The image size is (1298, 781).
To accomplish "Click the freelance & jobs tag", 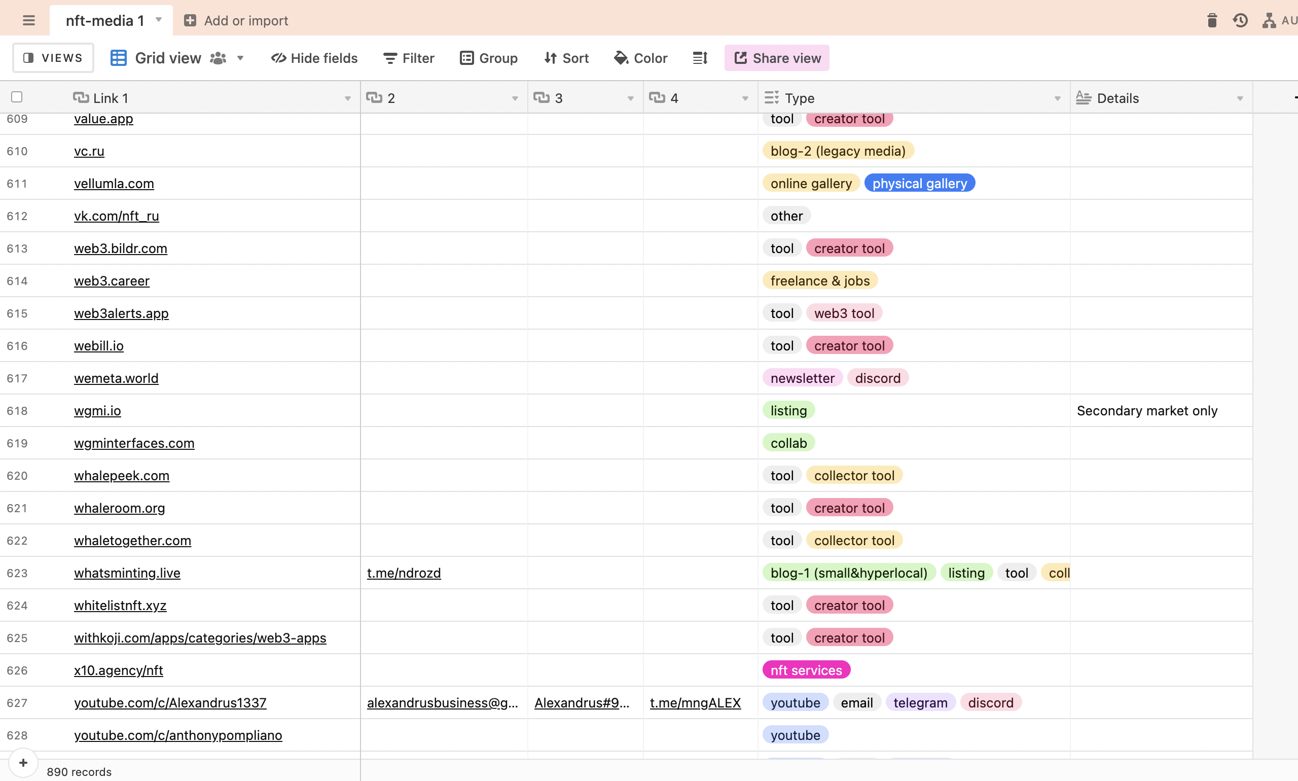I will tap(820, 280).
